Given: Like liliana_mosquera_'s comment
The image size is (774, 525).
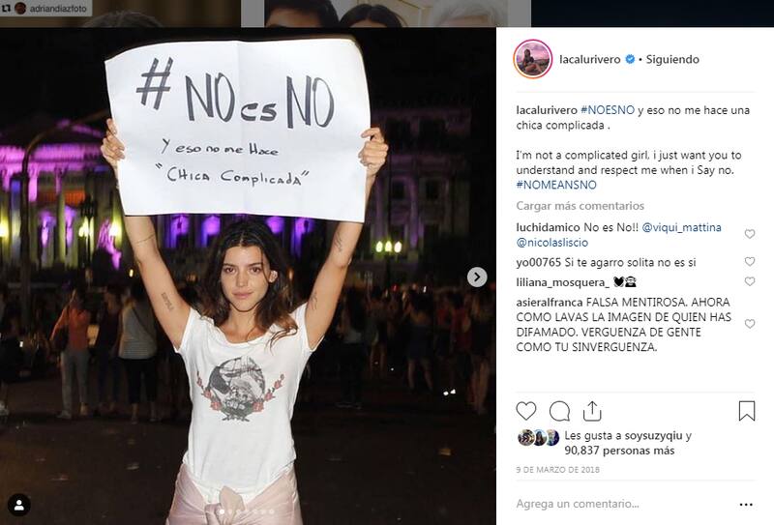Looking at the screenshot, I should pos(750,281).
